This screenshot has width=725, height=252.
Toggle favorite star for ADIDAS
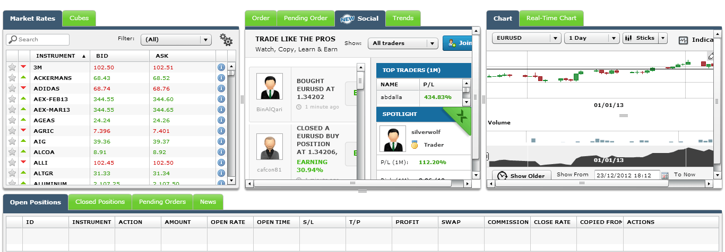12,88
